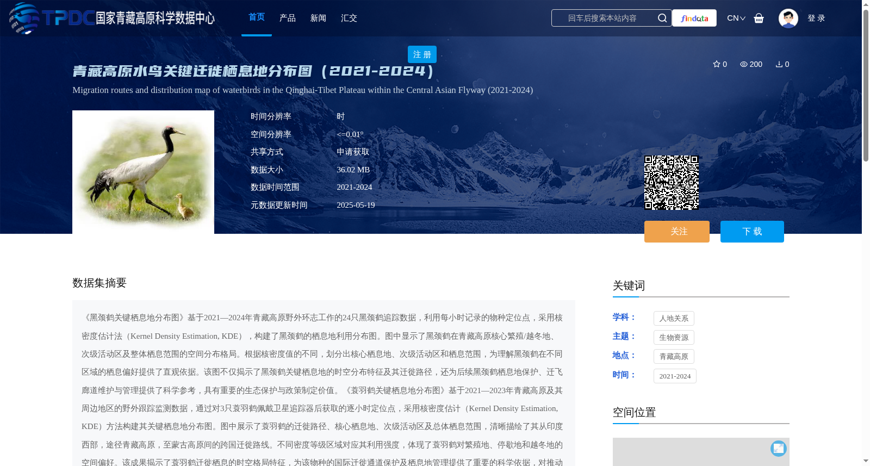Click the <=0.01° spatial resolution value
The height and width of the screenshot is (466, 870).
coord(350,134)
